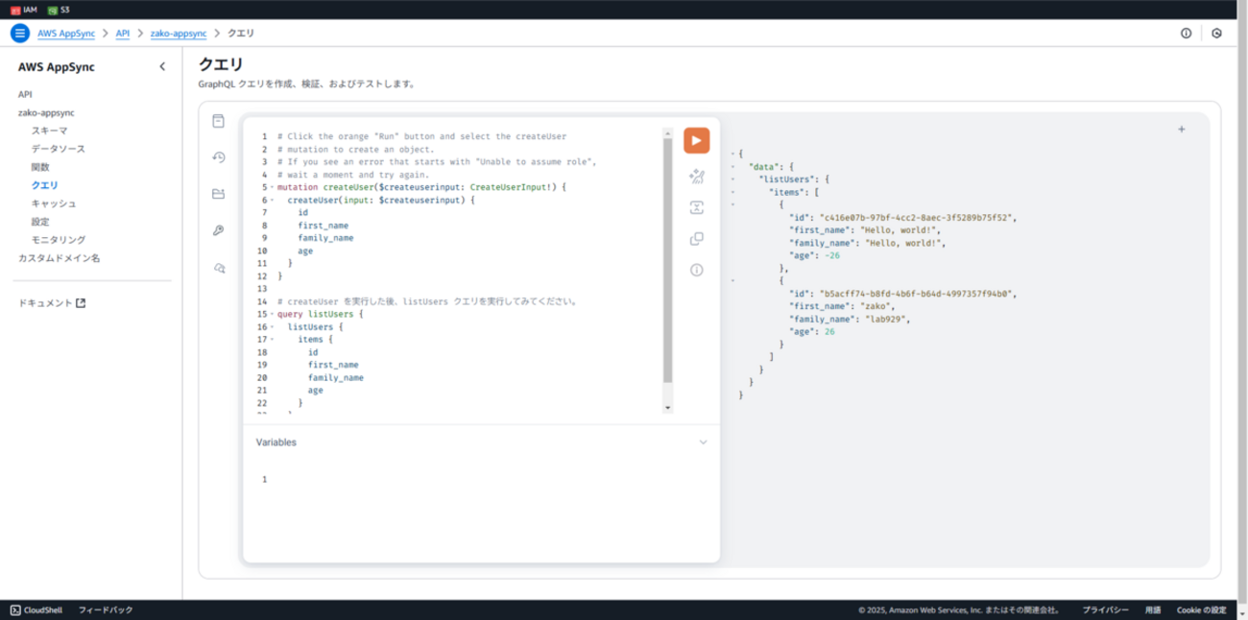Viewport: 1248px width, 620px height.
Task: Click the merge fragments icon below prettify
Action: coord(696,207)
